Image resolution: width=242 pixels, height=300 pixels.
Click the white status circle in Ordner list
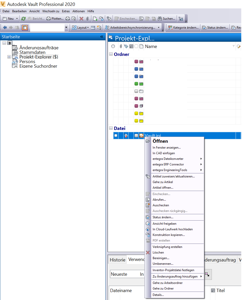click(136, 91)
